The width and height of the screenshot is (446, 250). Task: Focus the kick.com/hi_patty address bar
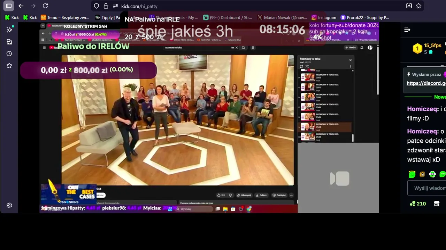258,6
